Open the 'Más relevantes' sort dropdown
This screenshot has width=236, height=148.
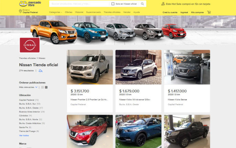pos(28,87)
